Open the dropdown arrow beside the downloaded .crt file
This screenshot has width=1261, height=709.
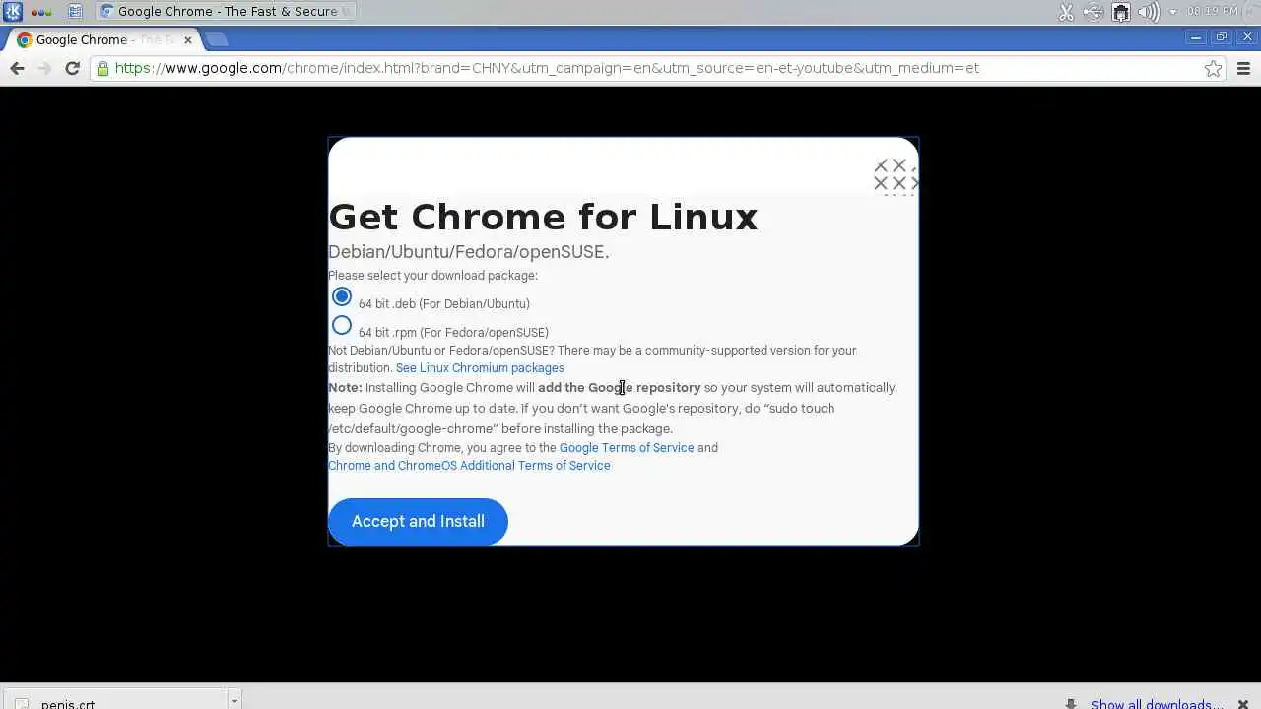point(233,701)
